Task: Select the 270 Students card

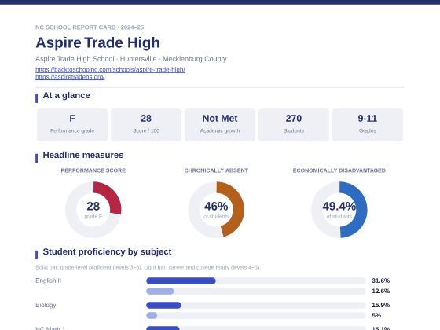Action: coord(294,125)
